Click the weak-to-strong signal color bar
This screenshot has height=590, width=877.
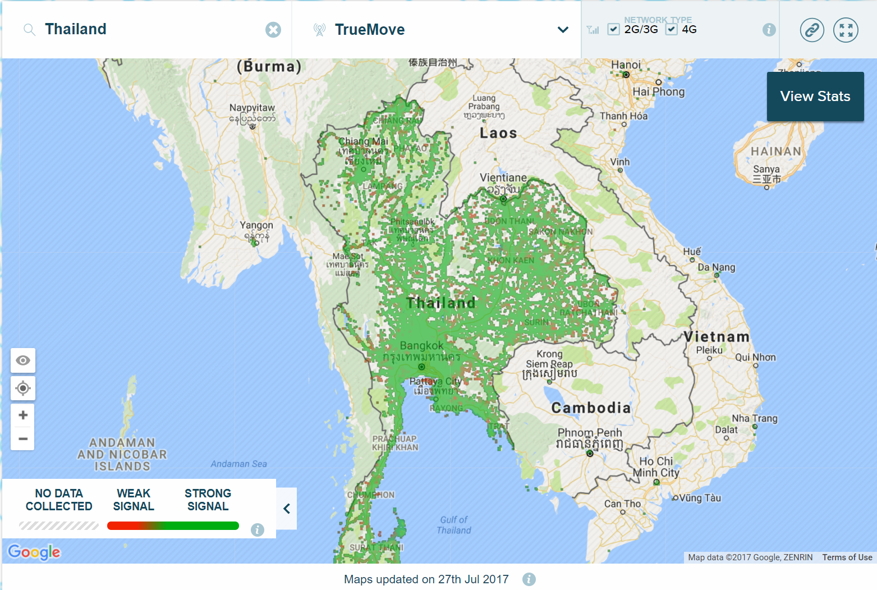coord(173,526)
